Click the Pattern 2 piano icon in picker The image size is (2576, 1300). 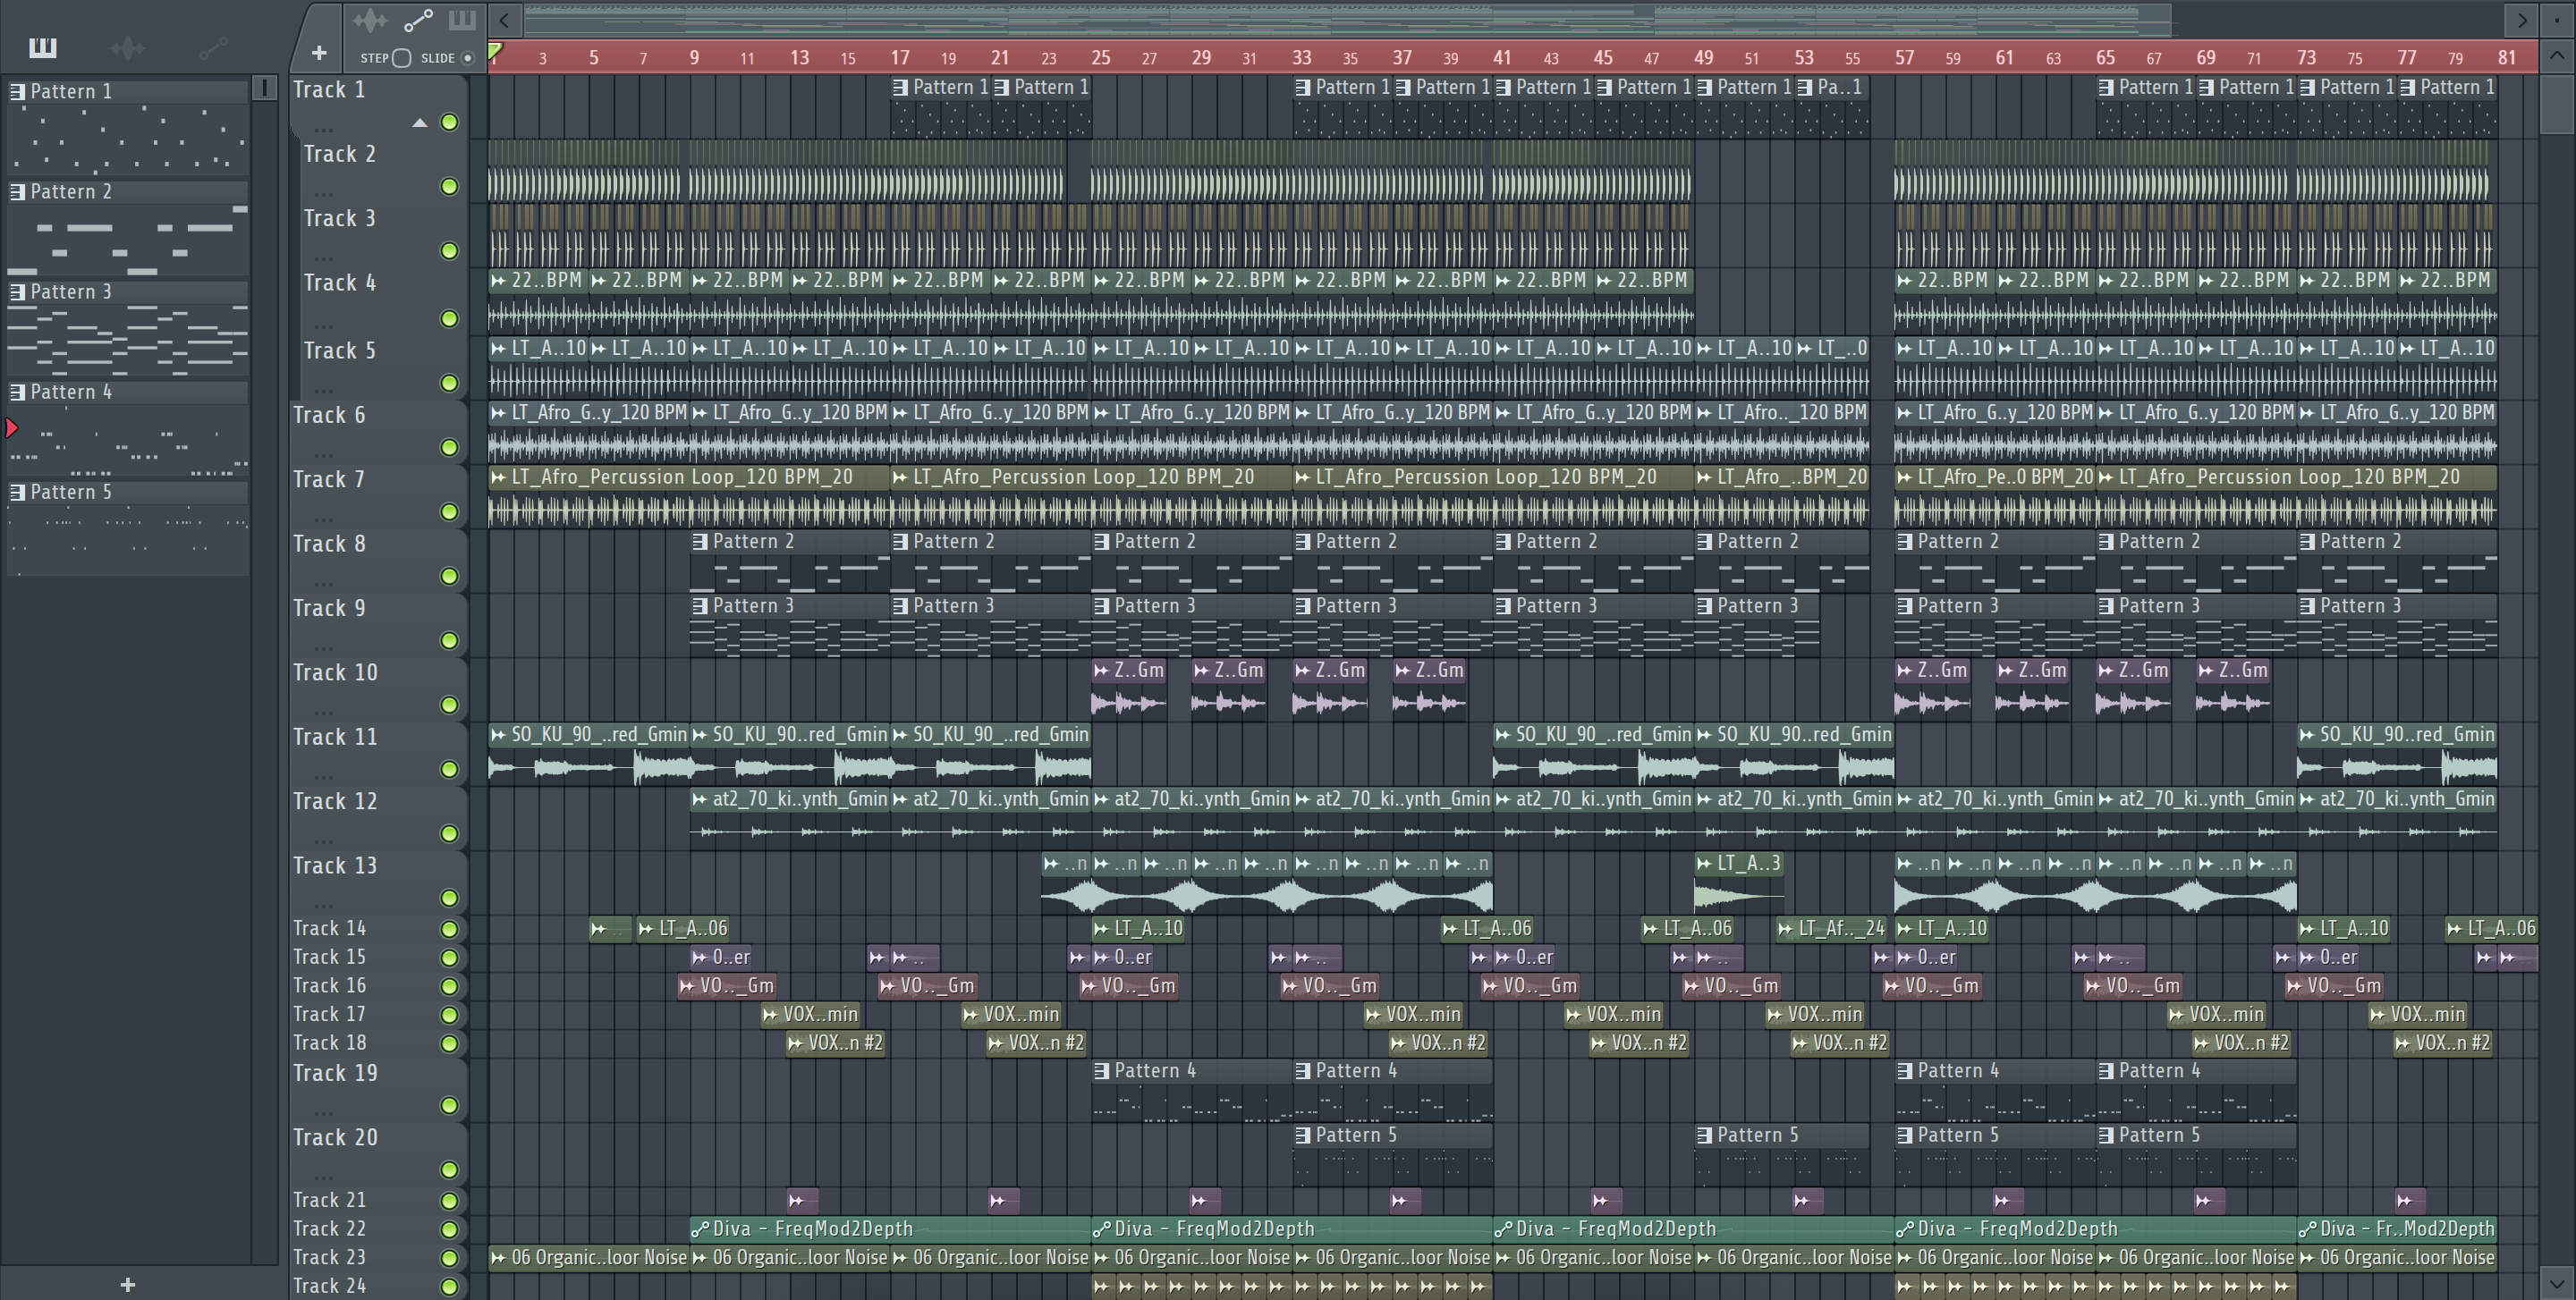coord(17,192)
